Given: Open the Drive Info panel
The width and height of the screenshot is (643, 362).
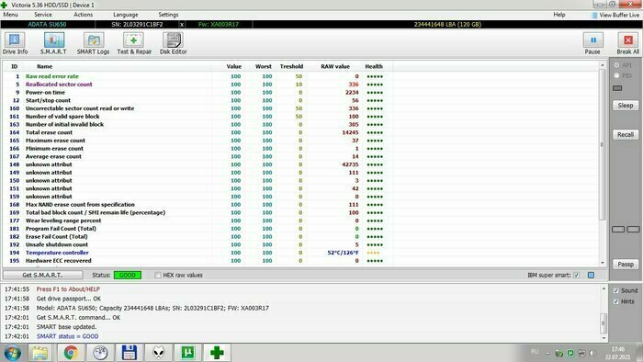Looking at the screenshot, I should [15, 43].
